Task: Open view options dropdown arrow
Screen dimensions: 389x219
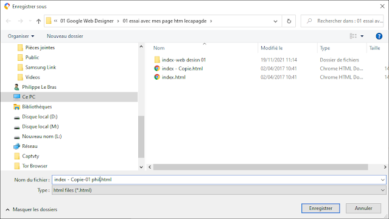Action: (362, 36)
